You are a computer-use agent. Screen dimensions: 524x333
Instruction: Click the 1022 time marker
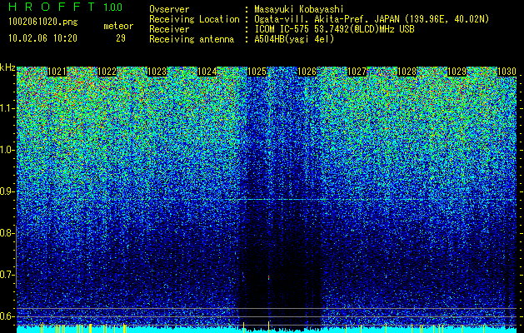pyautogui.click(x=107, y=72)
